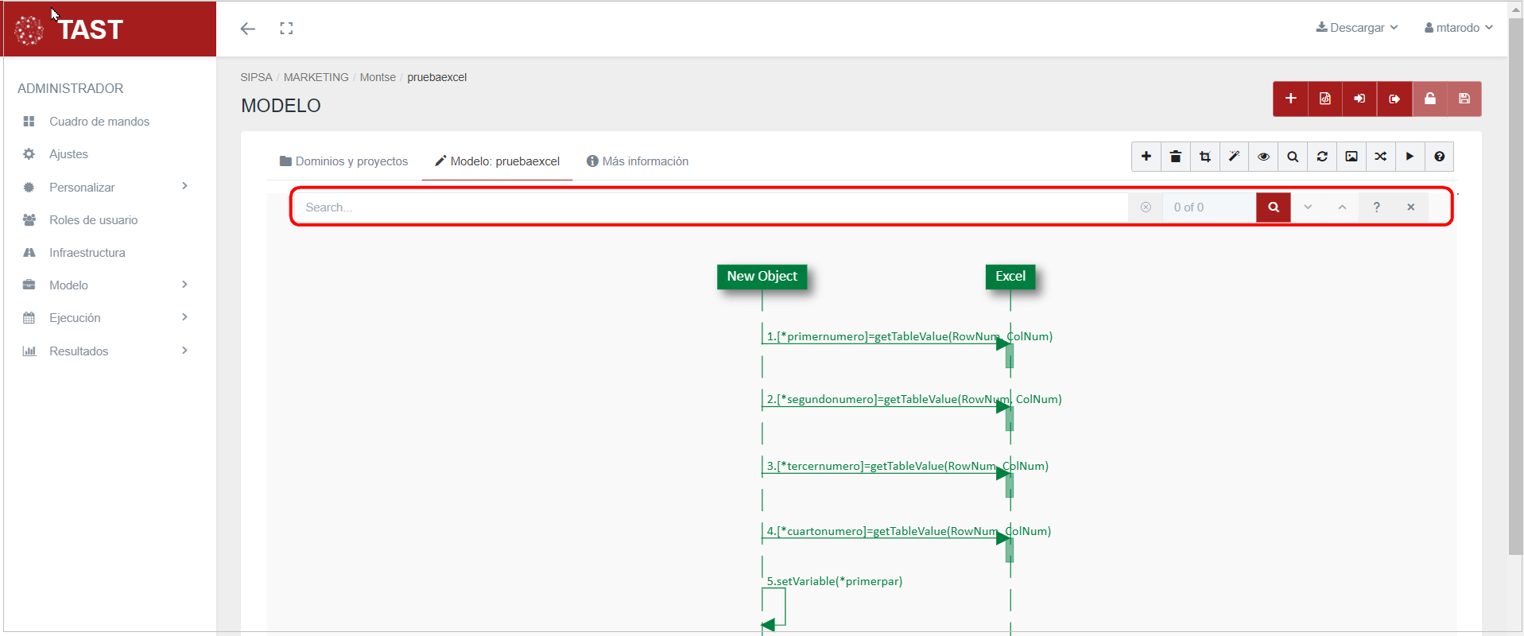
Task: Open the Descargar dropdown
Action: (x=1356, y=28)
